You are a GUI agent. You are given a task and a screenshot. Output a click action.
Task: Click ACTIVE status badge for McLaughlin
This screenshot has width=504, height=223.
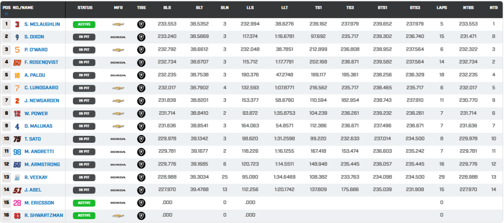84,25
